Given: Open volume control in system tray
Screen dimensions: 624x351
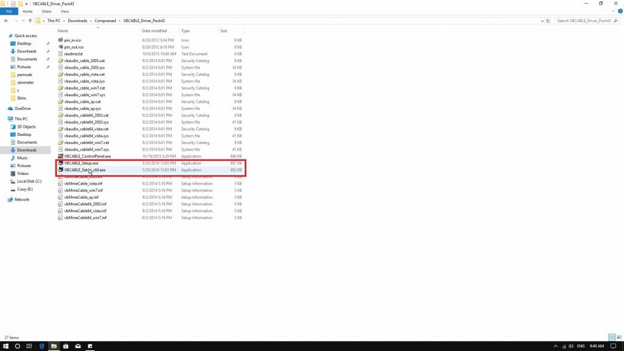Looking at the screenshot, I should point(571,346).
